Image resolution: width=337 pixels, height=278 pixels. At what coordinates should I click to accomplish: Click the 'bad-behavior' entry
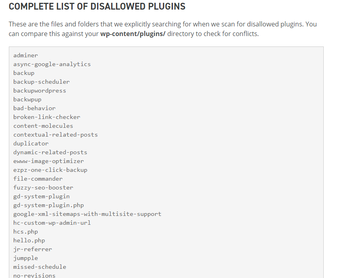click(35, 108)
